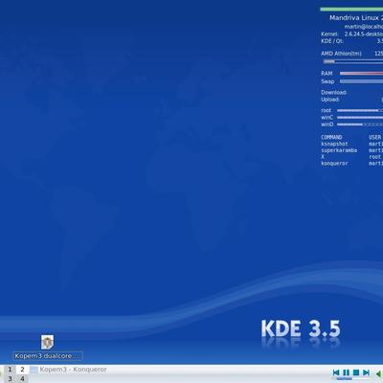Click the KDE / Qt label
This screenshot has width=383, height=383.
click(x=332, y=41)
